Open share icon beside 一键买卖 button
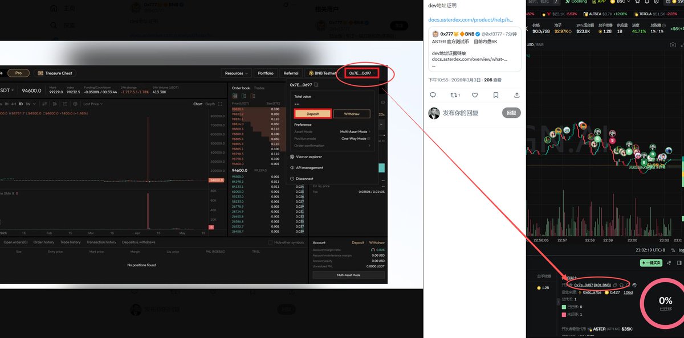Viewport: 684px width, 338px height. coord(669,263)
